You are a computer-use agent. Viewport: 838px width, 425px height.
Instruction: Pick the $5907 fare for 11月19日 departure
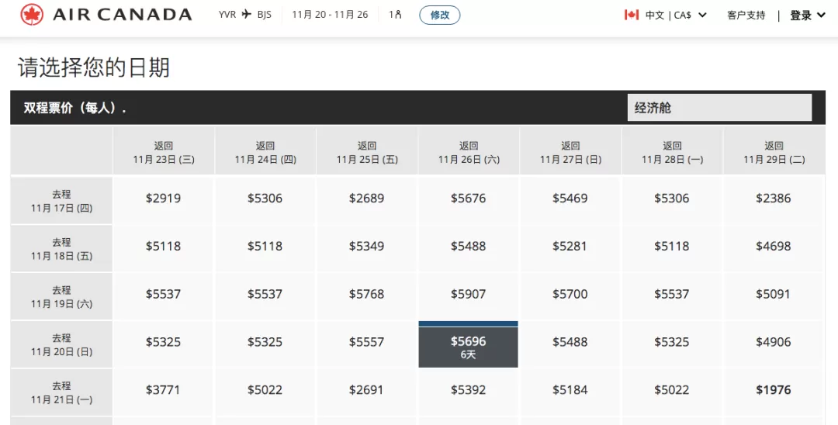tap(468, 294)
